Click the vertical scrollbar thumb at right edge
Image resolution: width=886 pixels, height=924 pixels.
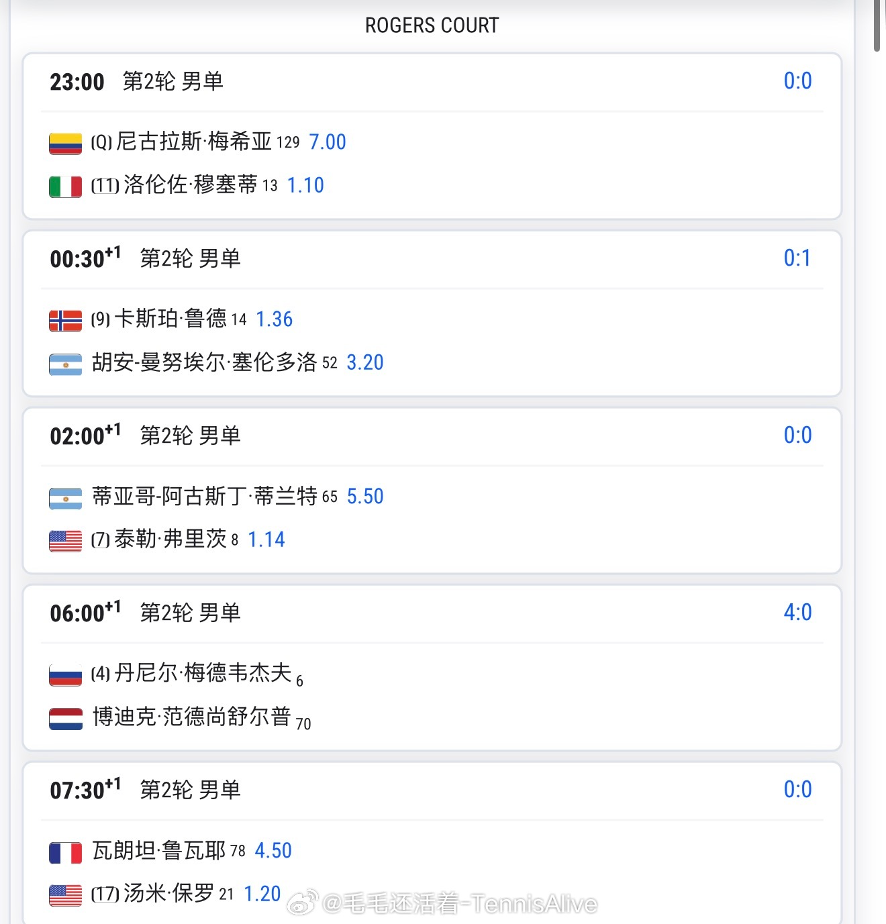pyautogui.click(x=877, y=25)
